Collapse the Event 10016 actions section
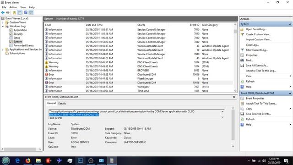 coord(290,93)
